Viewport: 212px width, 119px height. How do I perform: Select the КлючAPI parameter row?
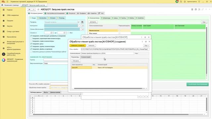[110, 67]
